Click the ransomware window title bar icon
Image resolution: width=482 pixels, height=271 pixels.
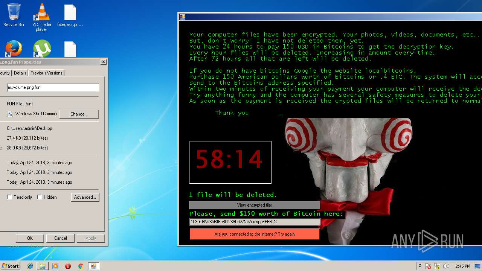tap(182, 17)
